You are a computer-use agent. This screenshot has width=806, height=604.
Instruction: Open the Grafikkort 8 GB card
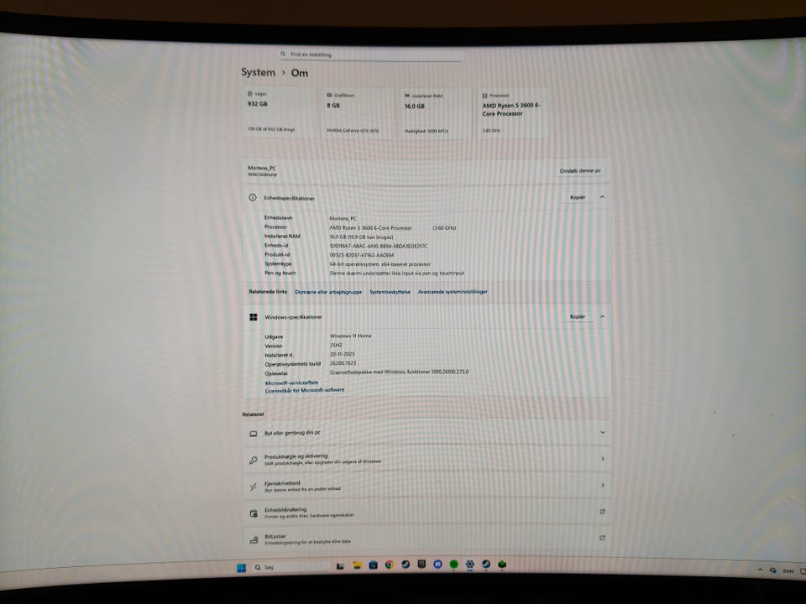click(359, 113)
